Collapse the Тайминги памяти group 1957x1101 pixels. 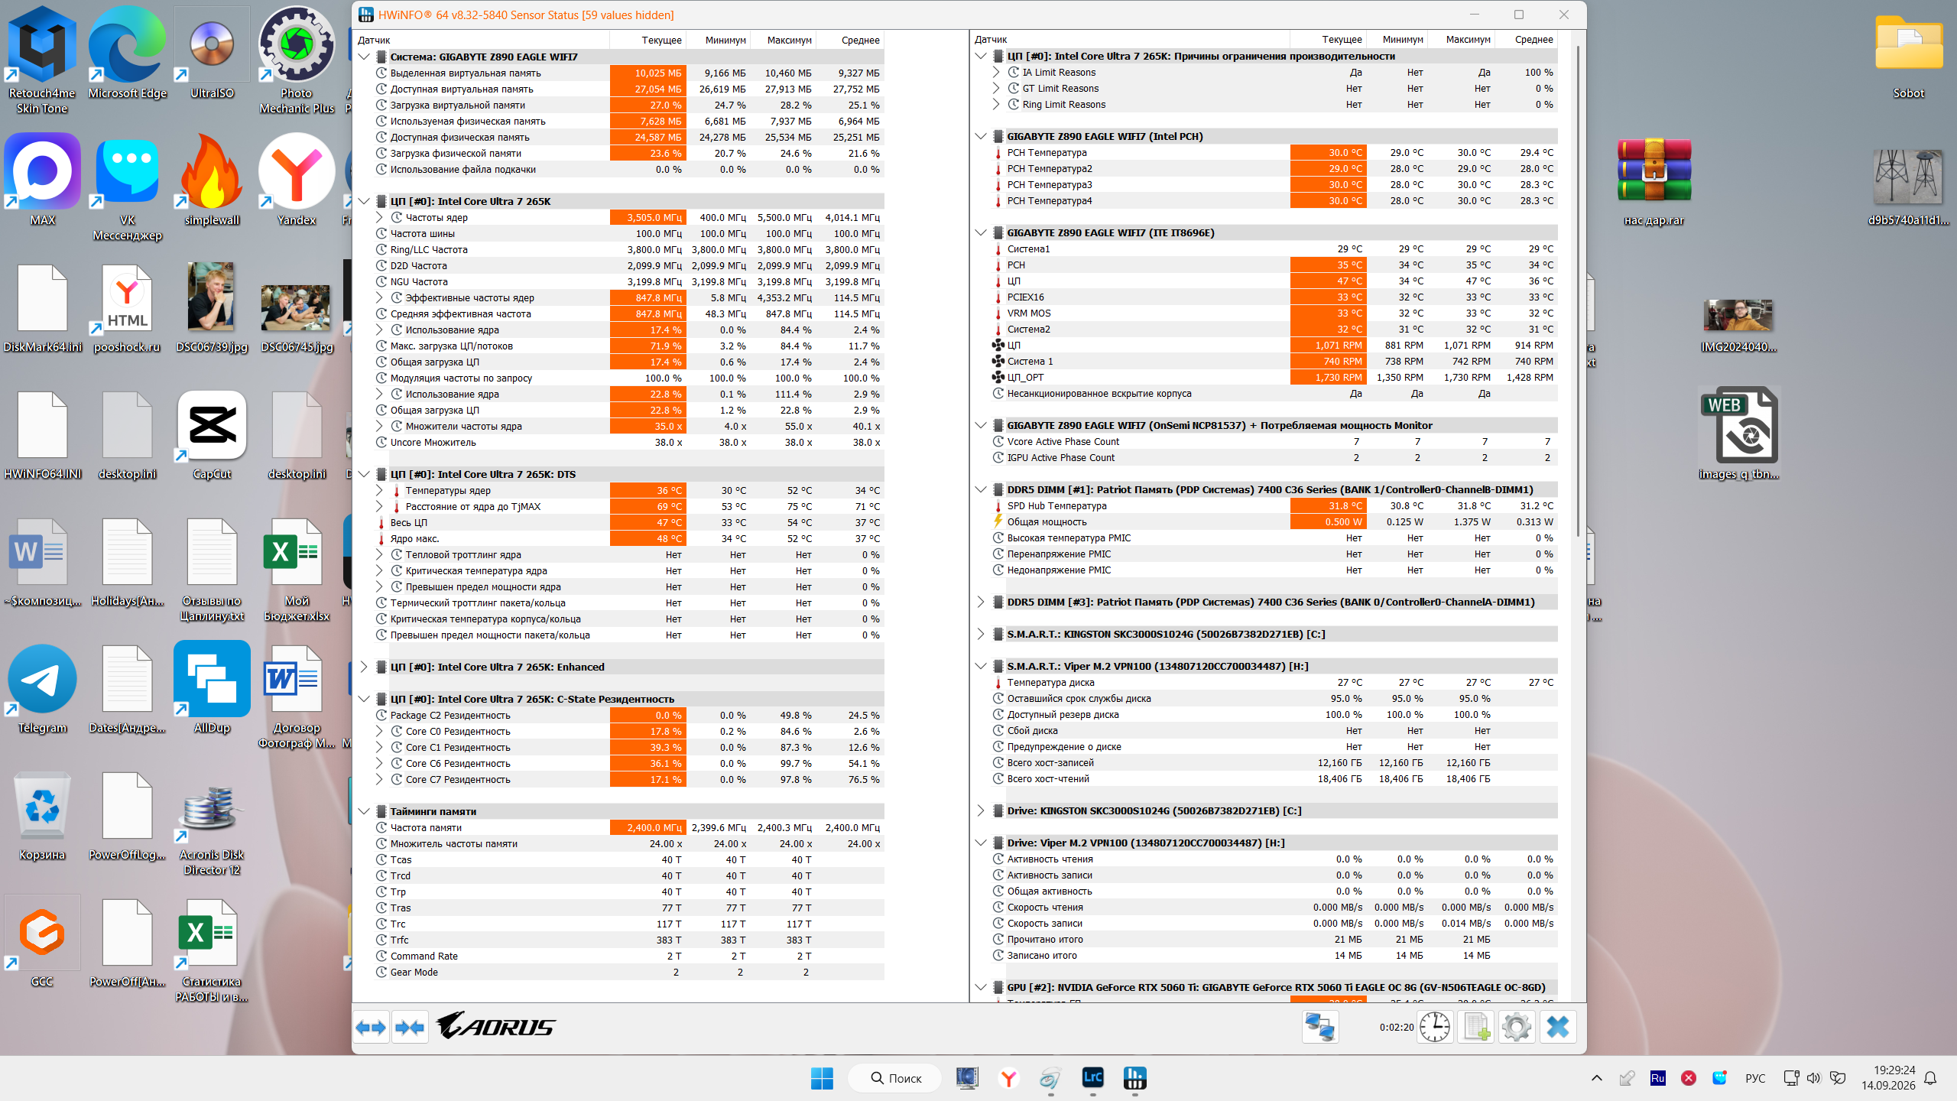tap(365, 811)
